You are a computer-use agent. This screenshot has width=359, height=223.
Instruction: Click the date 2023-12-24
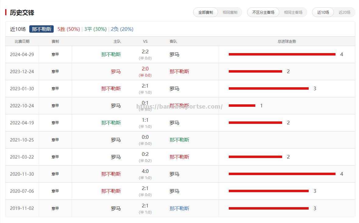click(22, 72)
